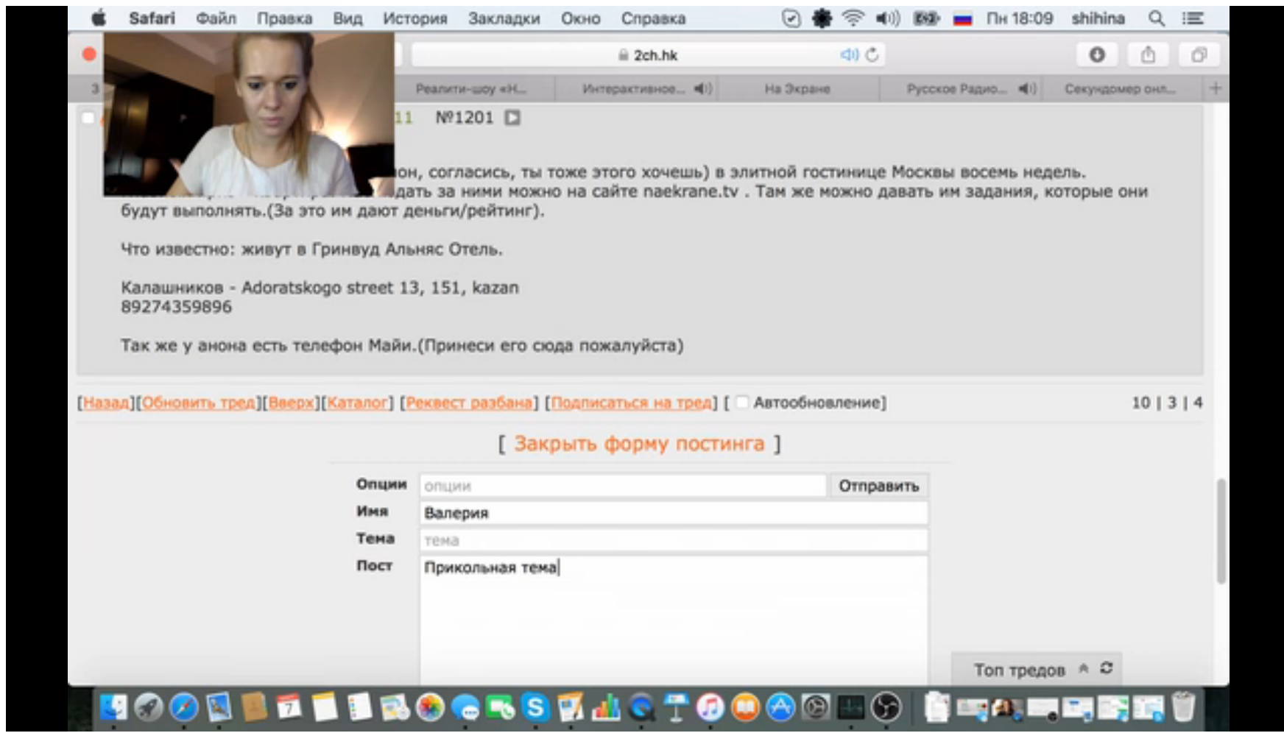This screenshot has width=1284, height=733.
Task: Open a new Safari tab
Action: tap(1216, 88)
